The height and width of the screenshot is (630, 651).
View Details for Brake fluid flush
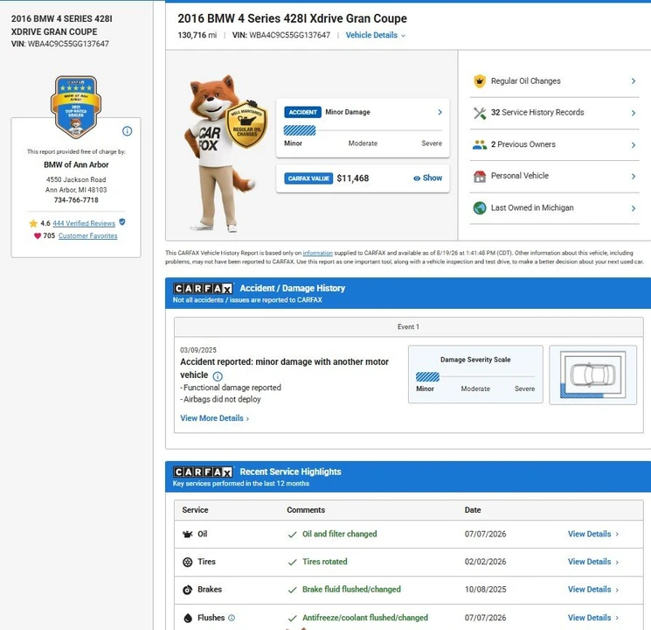tap(593, 590)
